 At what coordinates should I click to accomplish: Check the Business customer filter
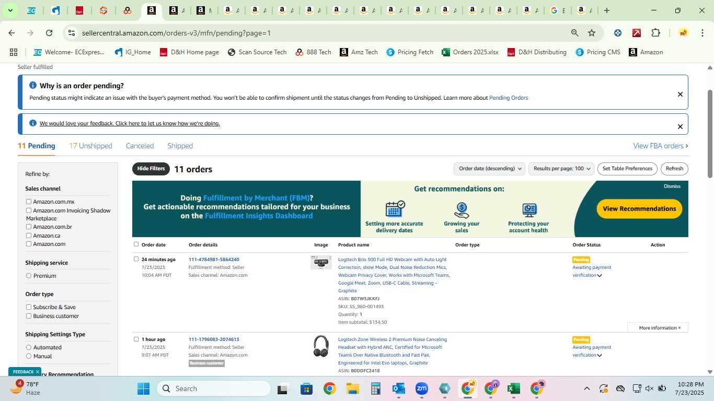pyautogui.click(x=29, y=316)
